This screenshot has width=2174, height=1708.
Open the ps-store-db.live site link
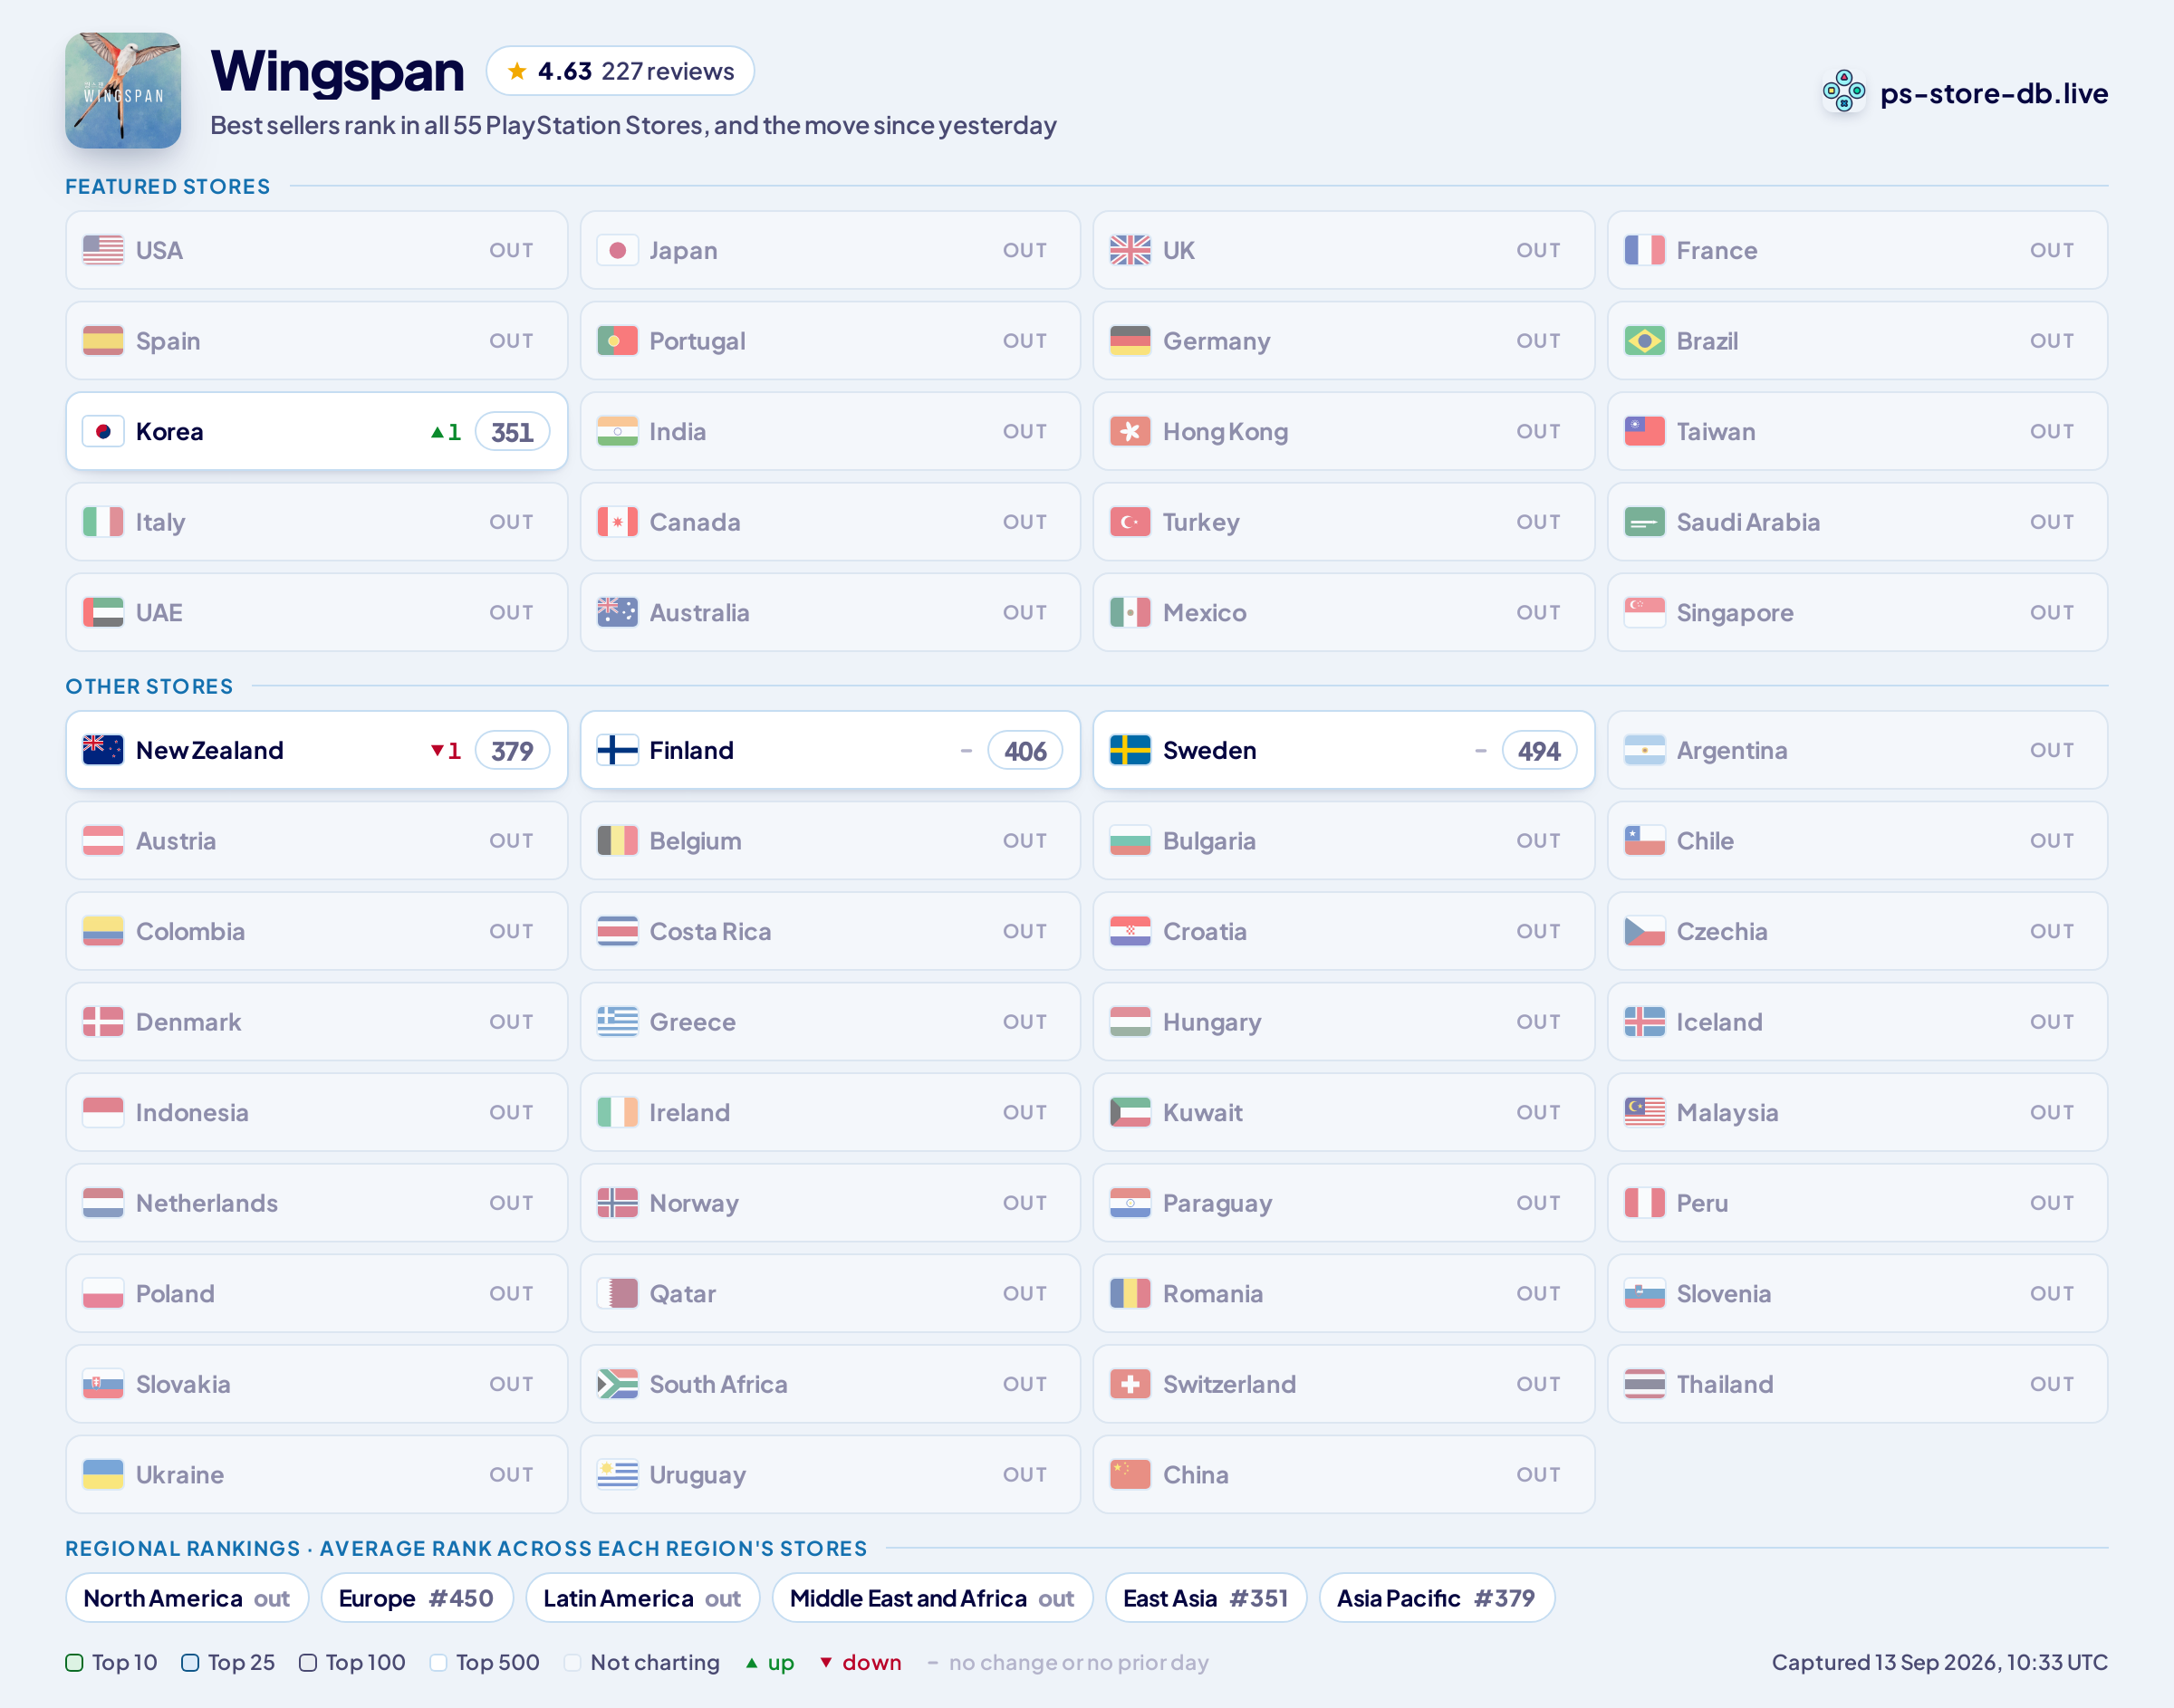[1993, 93]
